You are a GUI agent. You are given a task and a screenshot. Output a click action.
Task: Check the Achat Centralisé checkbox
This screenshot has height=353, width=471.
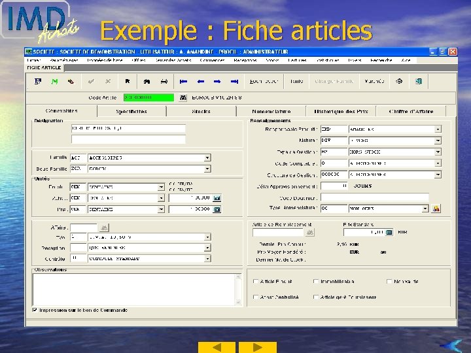coord(256,297)
